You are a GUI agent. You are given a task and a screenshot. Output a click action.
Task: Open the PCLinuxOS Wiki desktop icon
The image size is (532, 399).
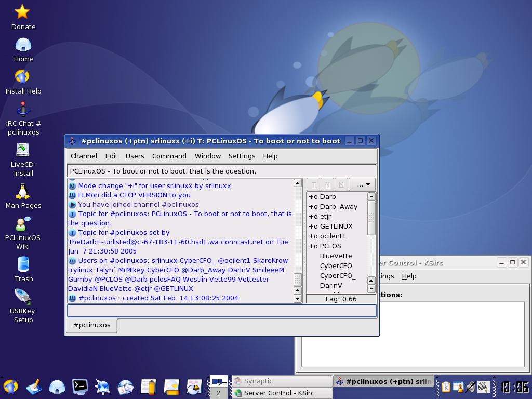coord(23,233)
